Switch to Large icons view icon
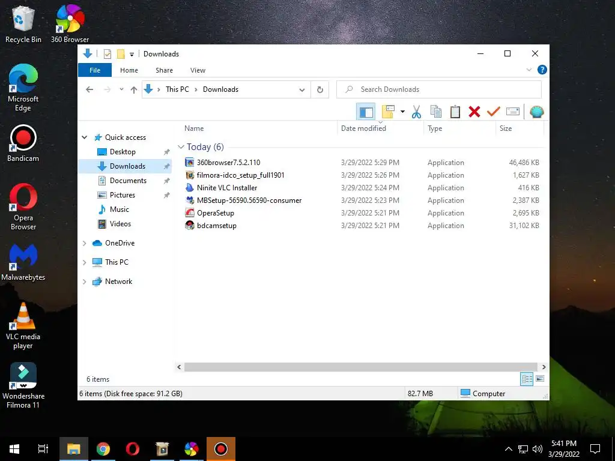The image size is (615, 461). click(x=540, y=379)
